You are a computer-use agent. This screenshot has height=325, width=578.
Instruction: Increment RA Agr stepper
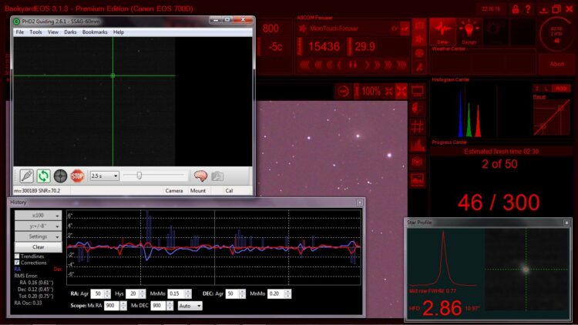click(107, 291)
